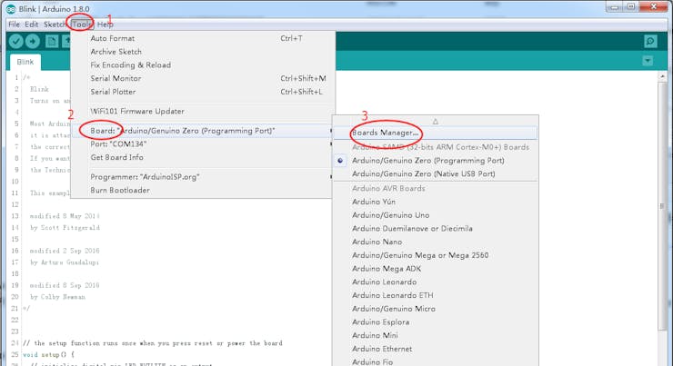The width and height of the screenshot is (673, 366).
Task: Click the New sketch document icon
Action: point(52,41)
